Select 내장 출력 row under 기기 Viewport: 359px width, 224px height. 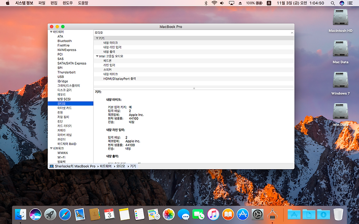[x=193, y=52]
